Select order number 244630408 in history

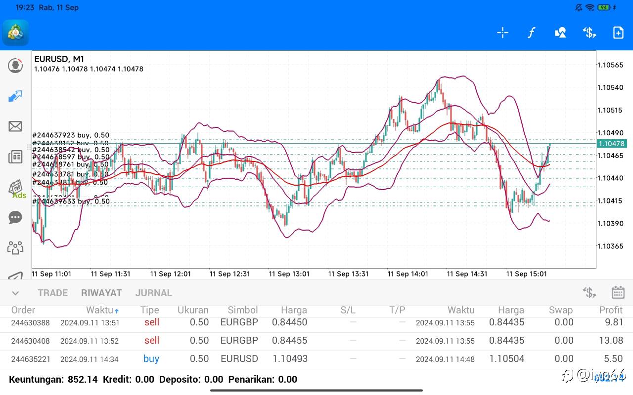[x=31, y=341]
